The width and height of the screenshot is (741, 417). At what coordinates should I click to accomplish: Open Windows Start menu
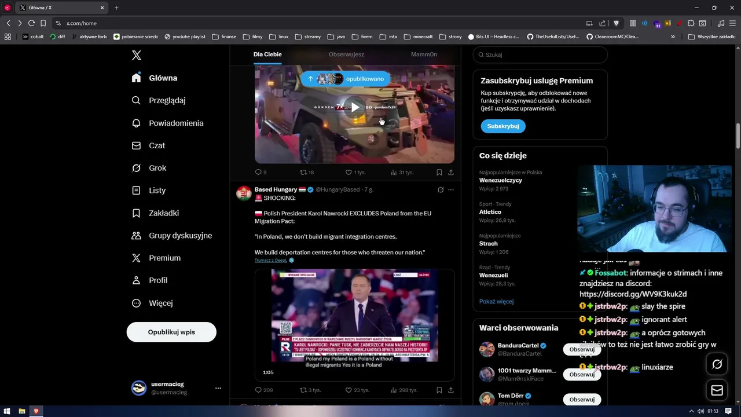pos(7,411)
